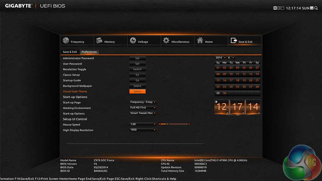Click the seconds digit 14 on clock
Screen dimensions: 322x181
click(x=253, y=107)
